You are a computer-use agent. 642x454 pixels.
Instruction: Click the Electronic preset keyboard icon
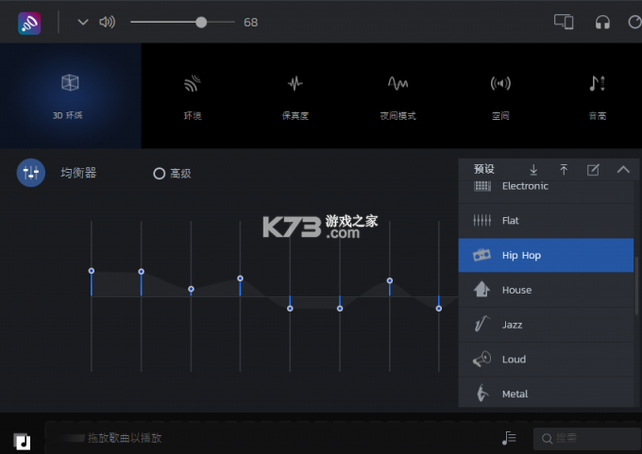click(x=481, y=186)
